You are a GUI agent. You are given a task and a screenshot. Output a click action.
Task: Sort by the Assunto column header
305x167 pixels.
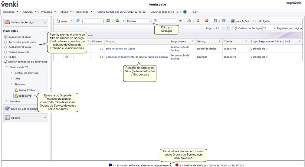point(110,41)
